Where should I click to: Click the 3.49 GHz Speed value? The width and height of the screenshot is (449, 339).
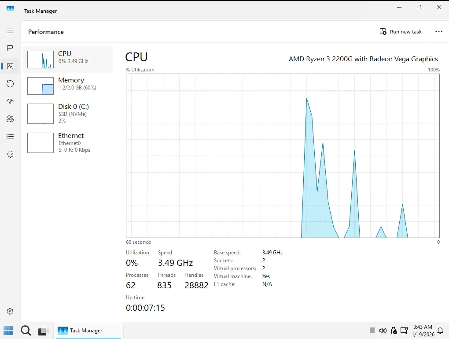pyautogui.click(x=175, y=263)
